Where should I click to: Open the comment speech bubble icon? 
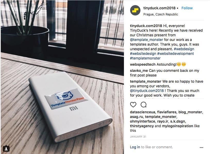[x=144, y=105]
